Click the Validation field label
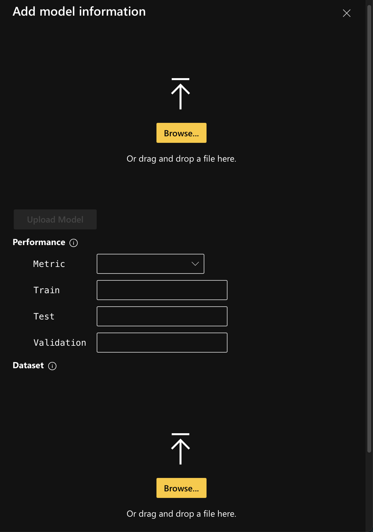The image size is (373, 532). coord(60,343)
